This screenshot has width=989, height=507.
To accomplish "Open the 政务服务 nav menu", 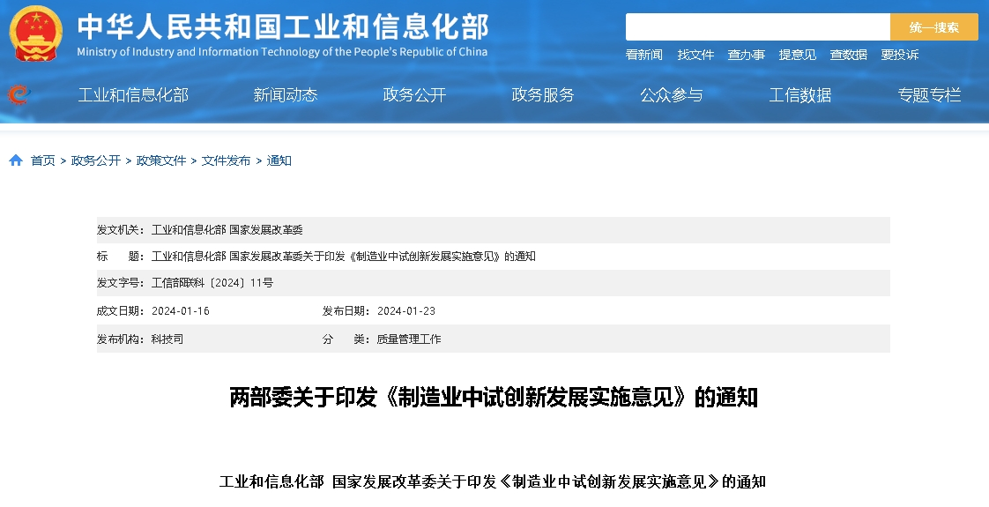I will 543,95.
